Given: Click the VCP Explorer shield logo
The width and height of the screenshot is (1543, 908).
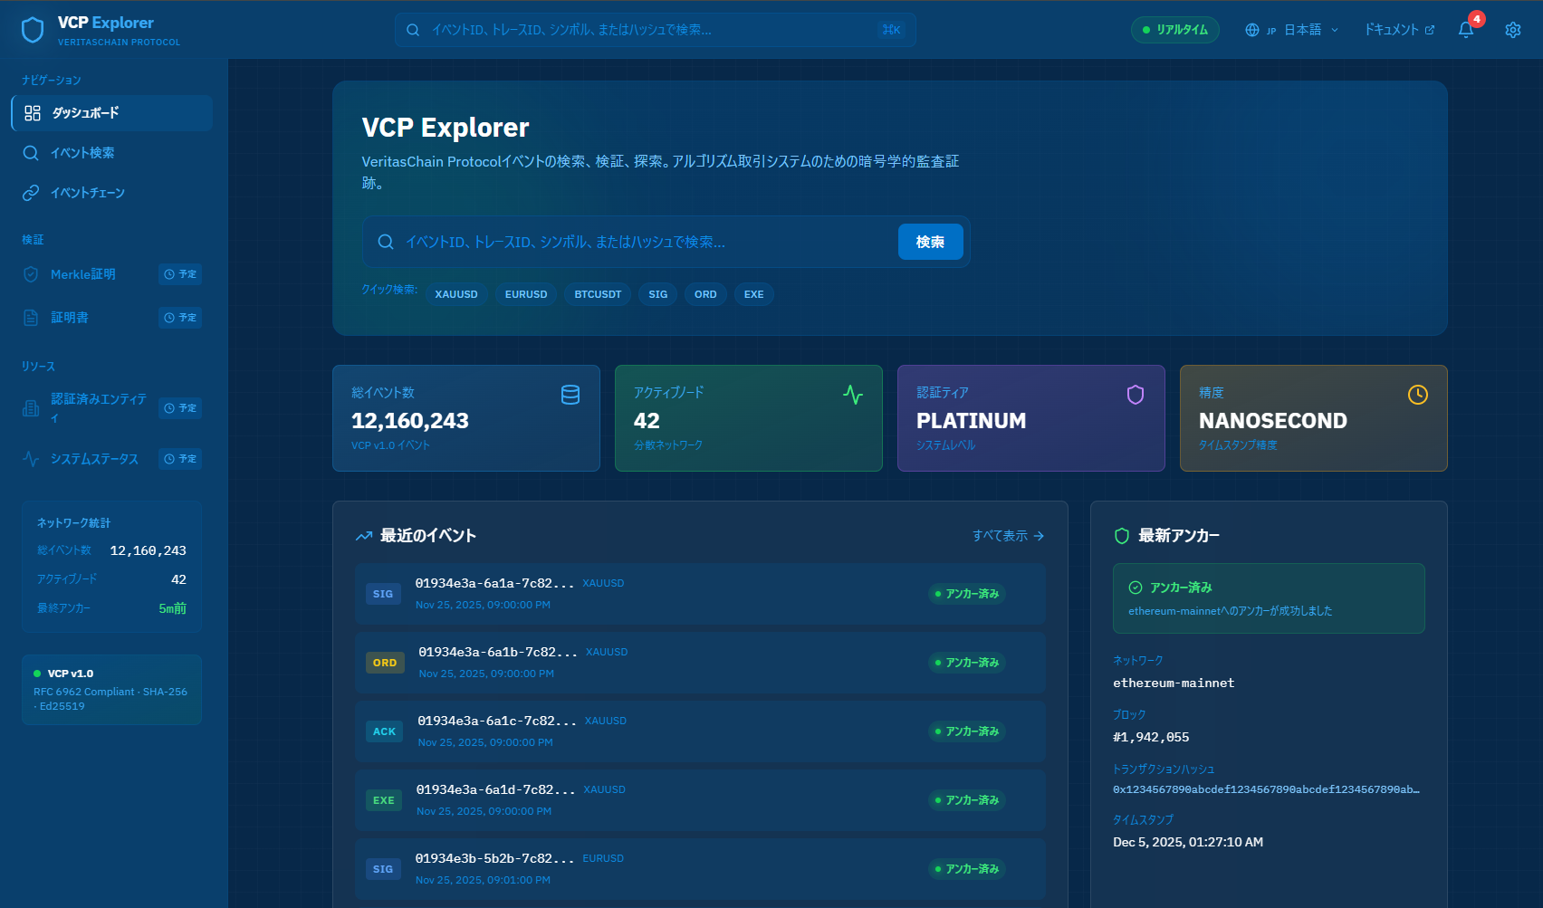Looking at the screenshot, I should (33, 30).
